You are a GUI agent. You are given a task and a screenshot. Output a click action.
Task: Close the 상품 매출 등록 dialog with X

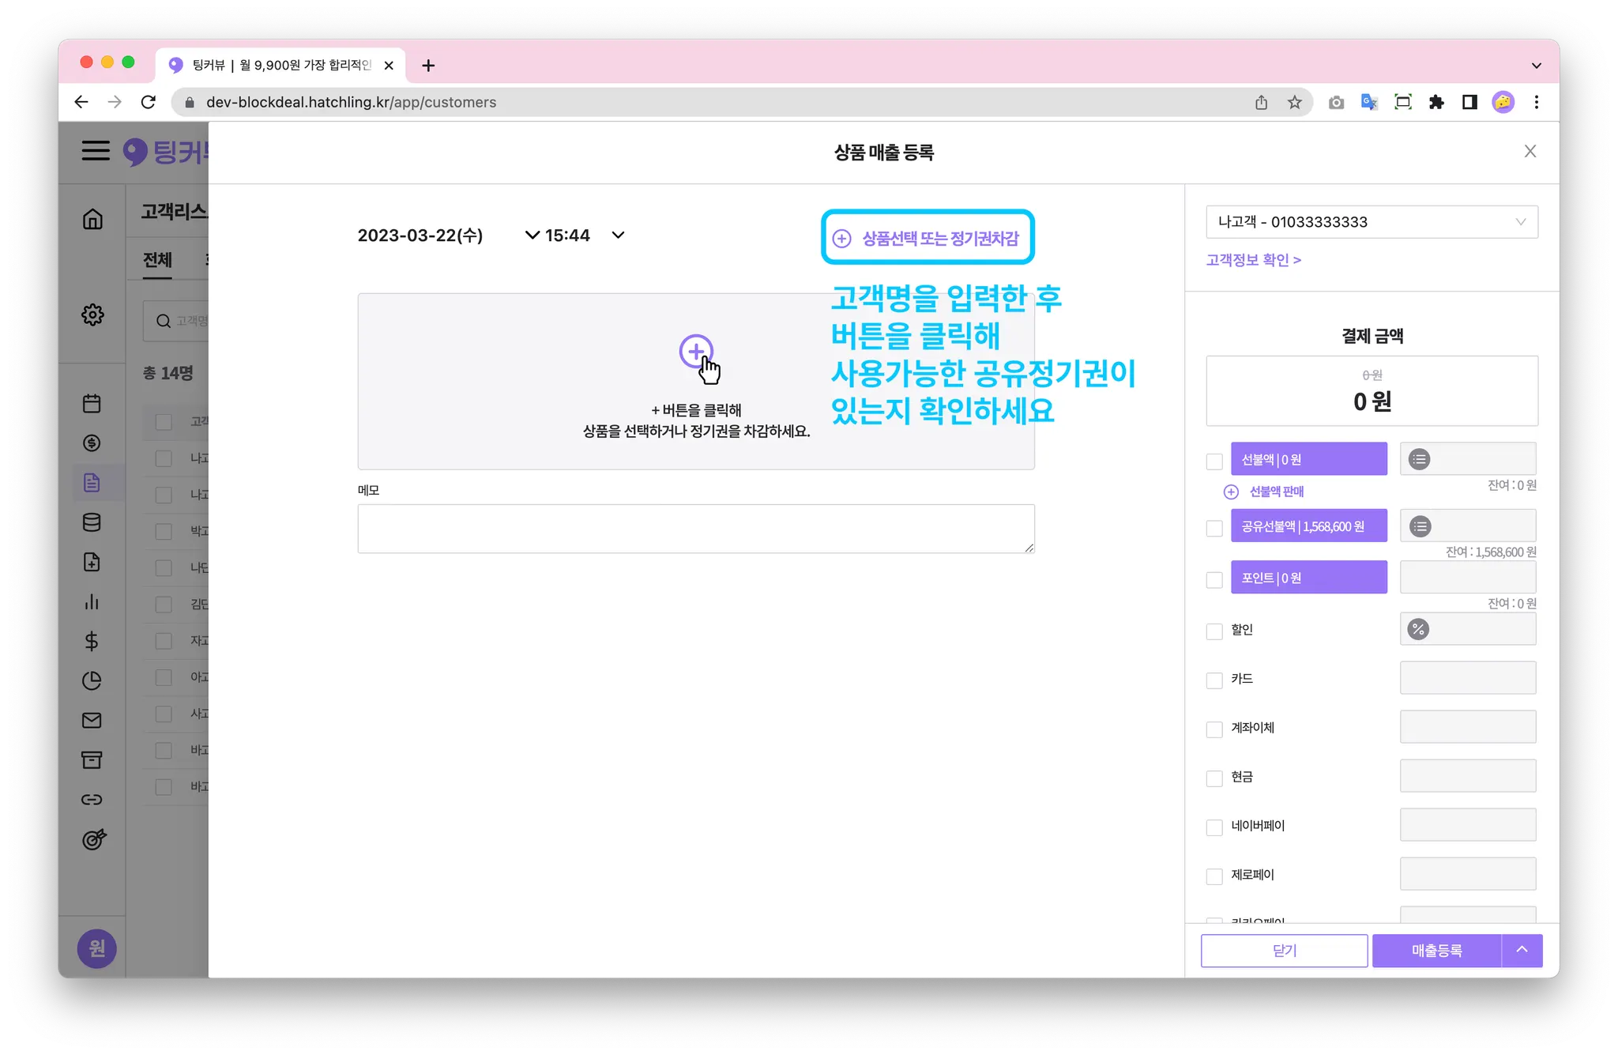click(x=1530, y=151)
